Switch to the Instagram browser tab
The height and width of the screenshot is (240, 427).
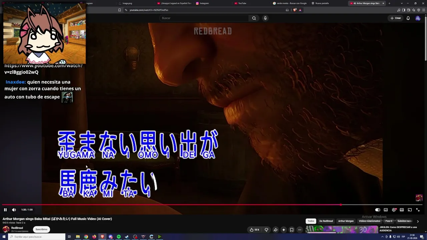click(213, 3)
